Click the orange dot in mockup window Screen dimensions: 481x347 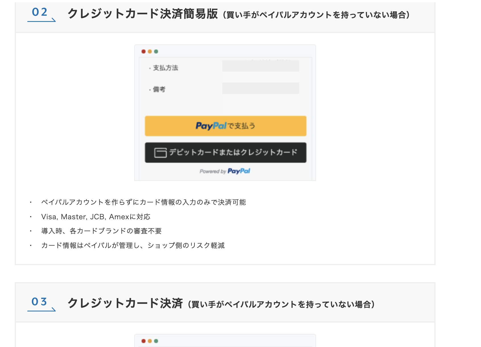pyautogui.click(x=150, y=51)
